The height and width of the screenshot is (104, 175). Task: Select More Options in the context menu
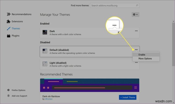tap(146, 58)
